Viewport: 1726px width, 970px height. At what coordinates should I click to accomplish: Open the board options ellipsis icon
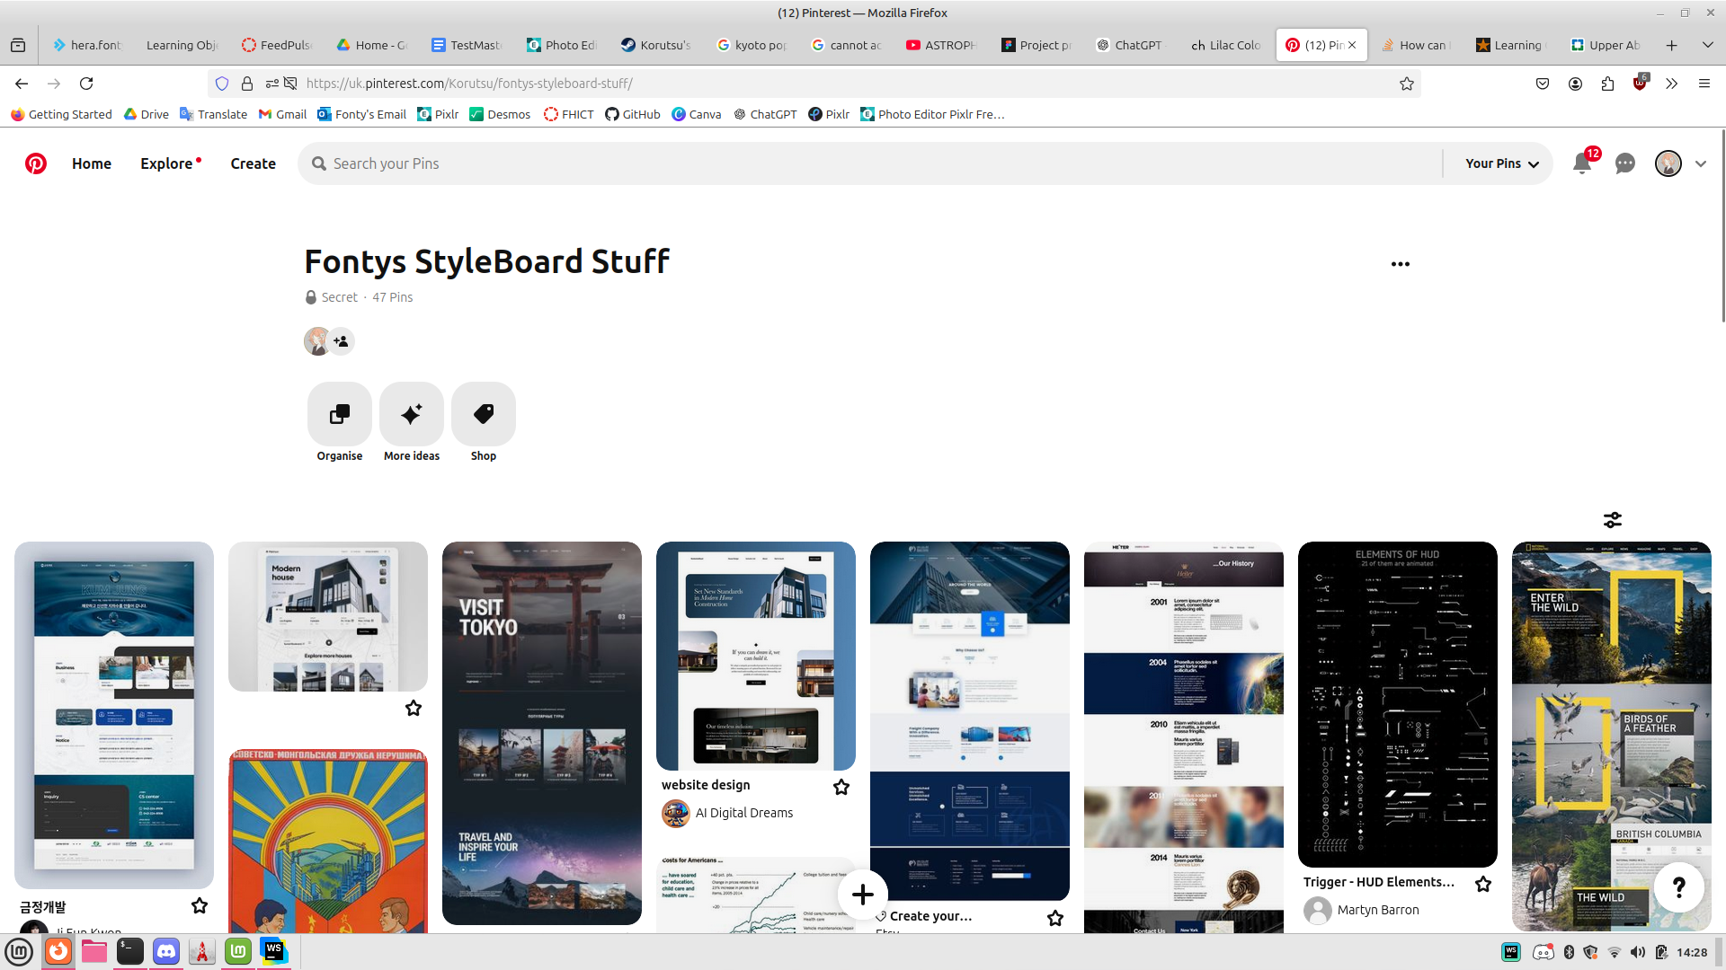[1400, 263]
